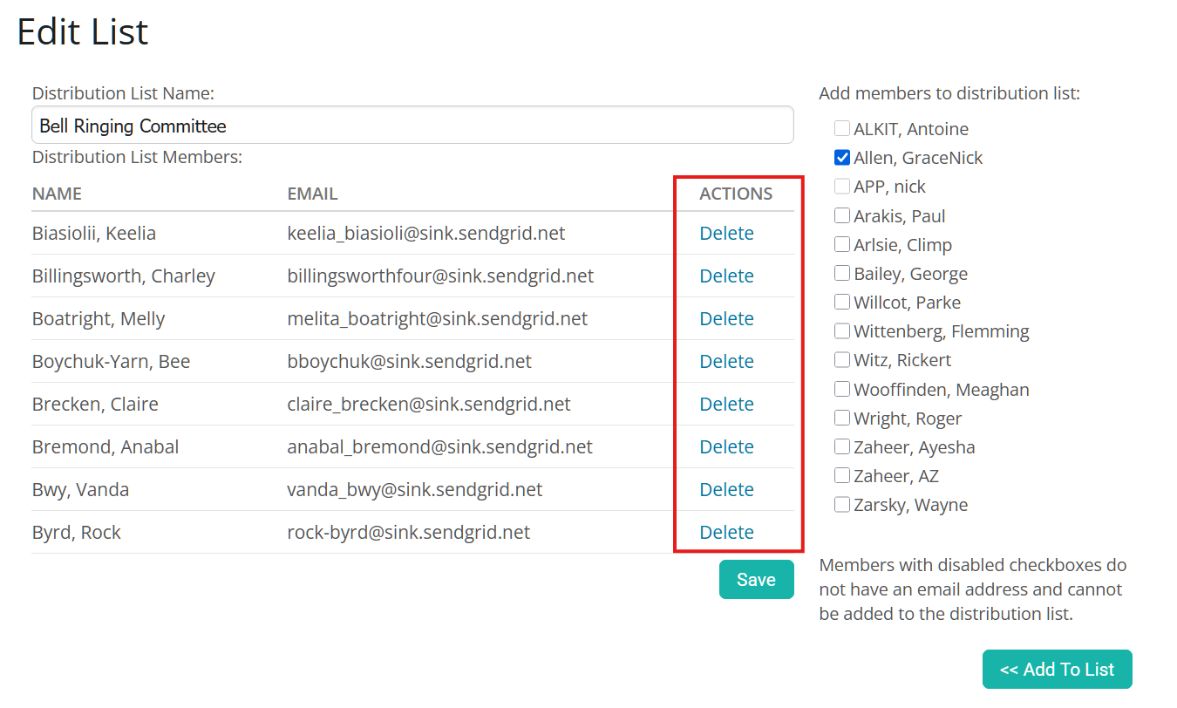The height and width of the screenshot is (708, 1177).
Task: Delete Billingsworth, Charley from members
Action: click(x=726, y=276)
